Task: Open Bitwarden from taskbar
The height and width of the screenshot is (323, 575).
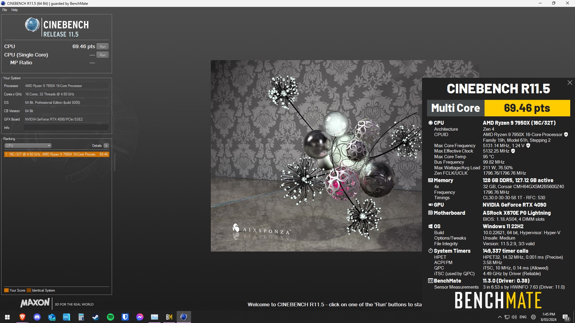Action: point(125,317)
